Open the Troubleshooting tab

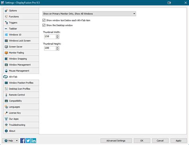[x=21, y=125]
